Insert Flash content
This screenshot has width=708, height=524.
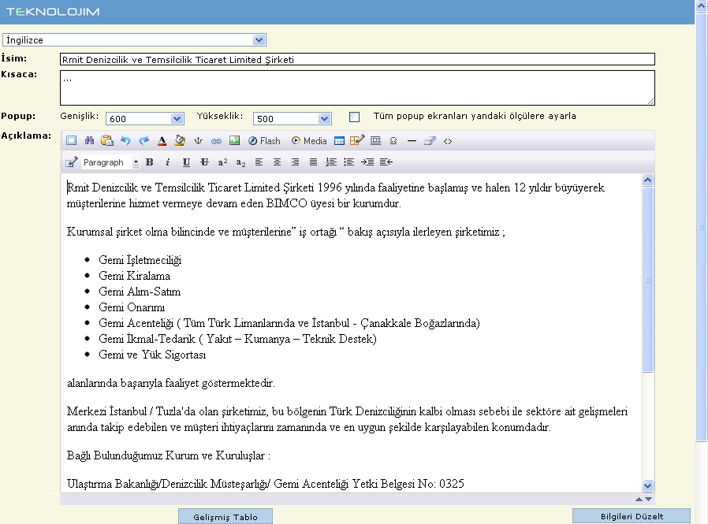coord(264,141)
